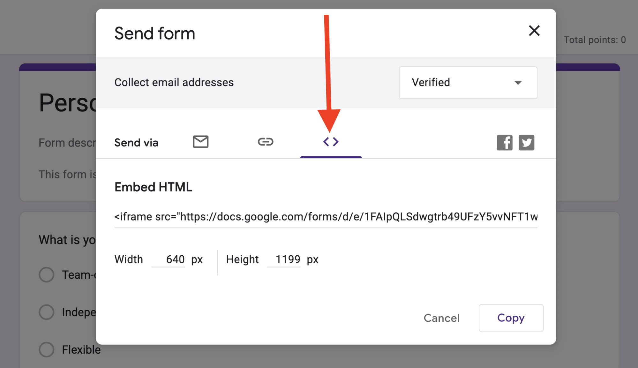This screenshot has width=638, height=368.
Task: Click the Copy button
Action: tap(511, 318)
